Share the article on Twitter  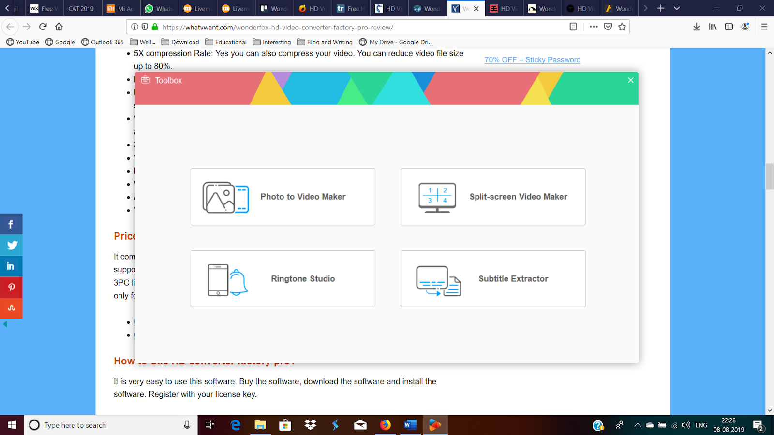click(x=11, y=245)
